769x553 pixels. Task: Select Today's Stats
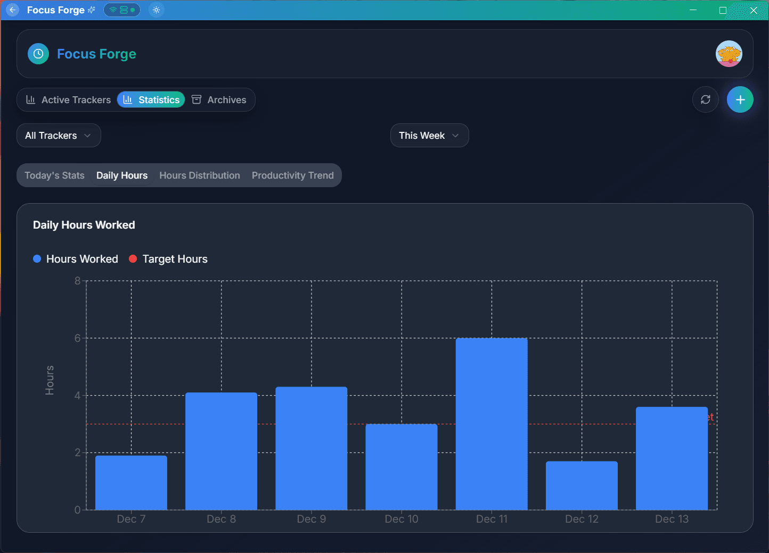click(54, 175)
